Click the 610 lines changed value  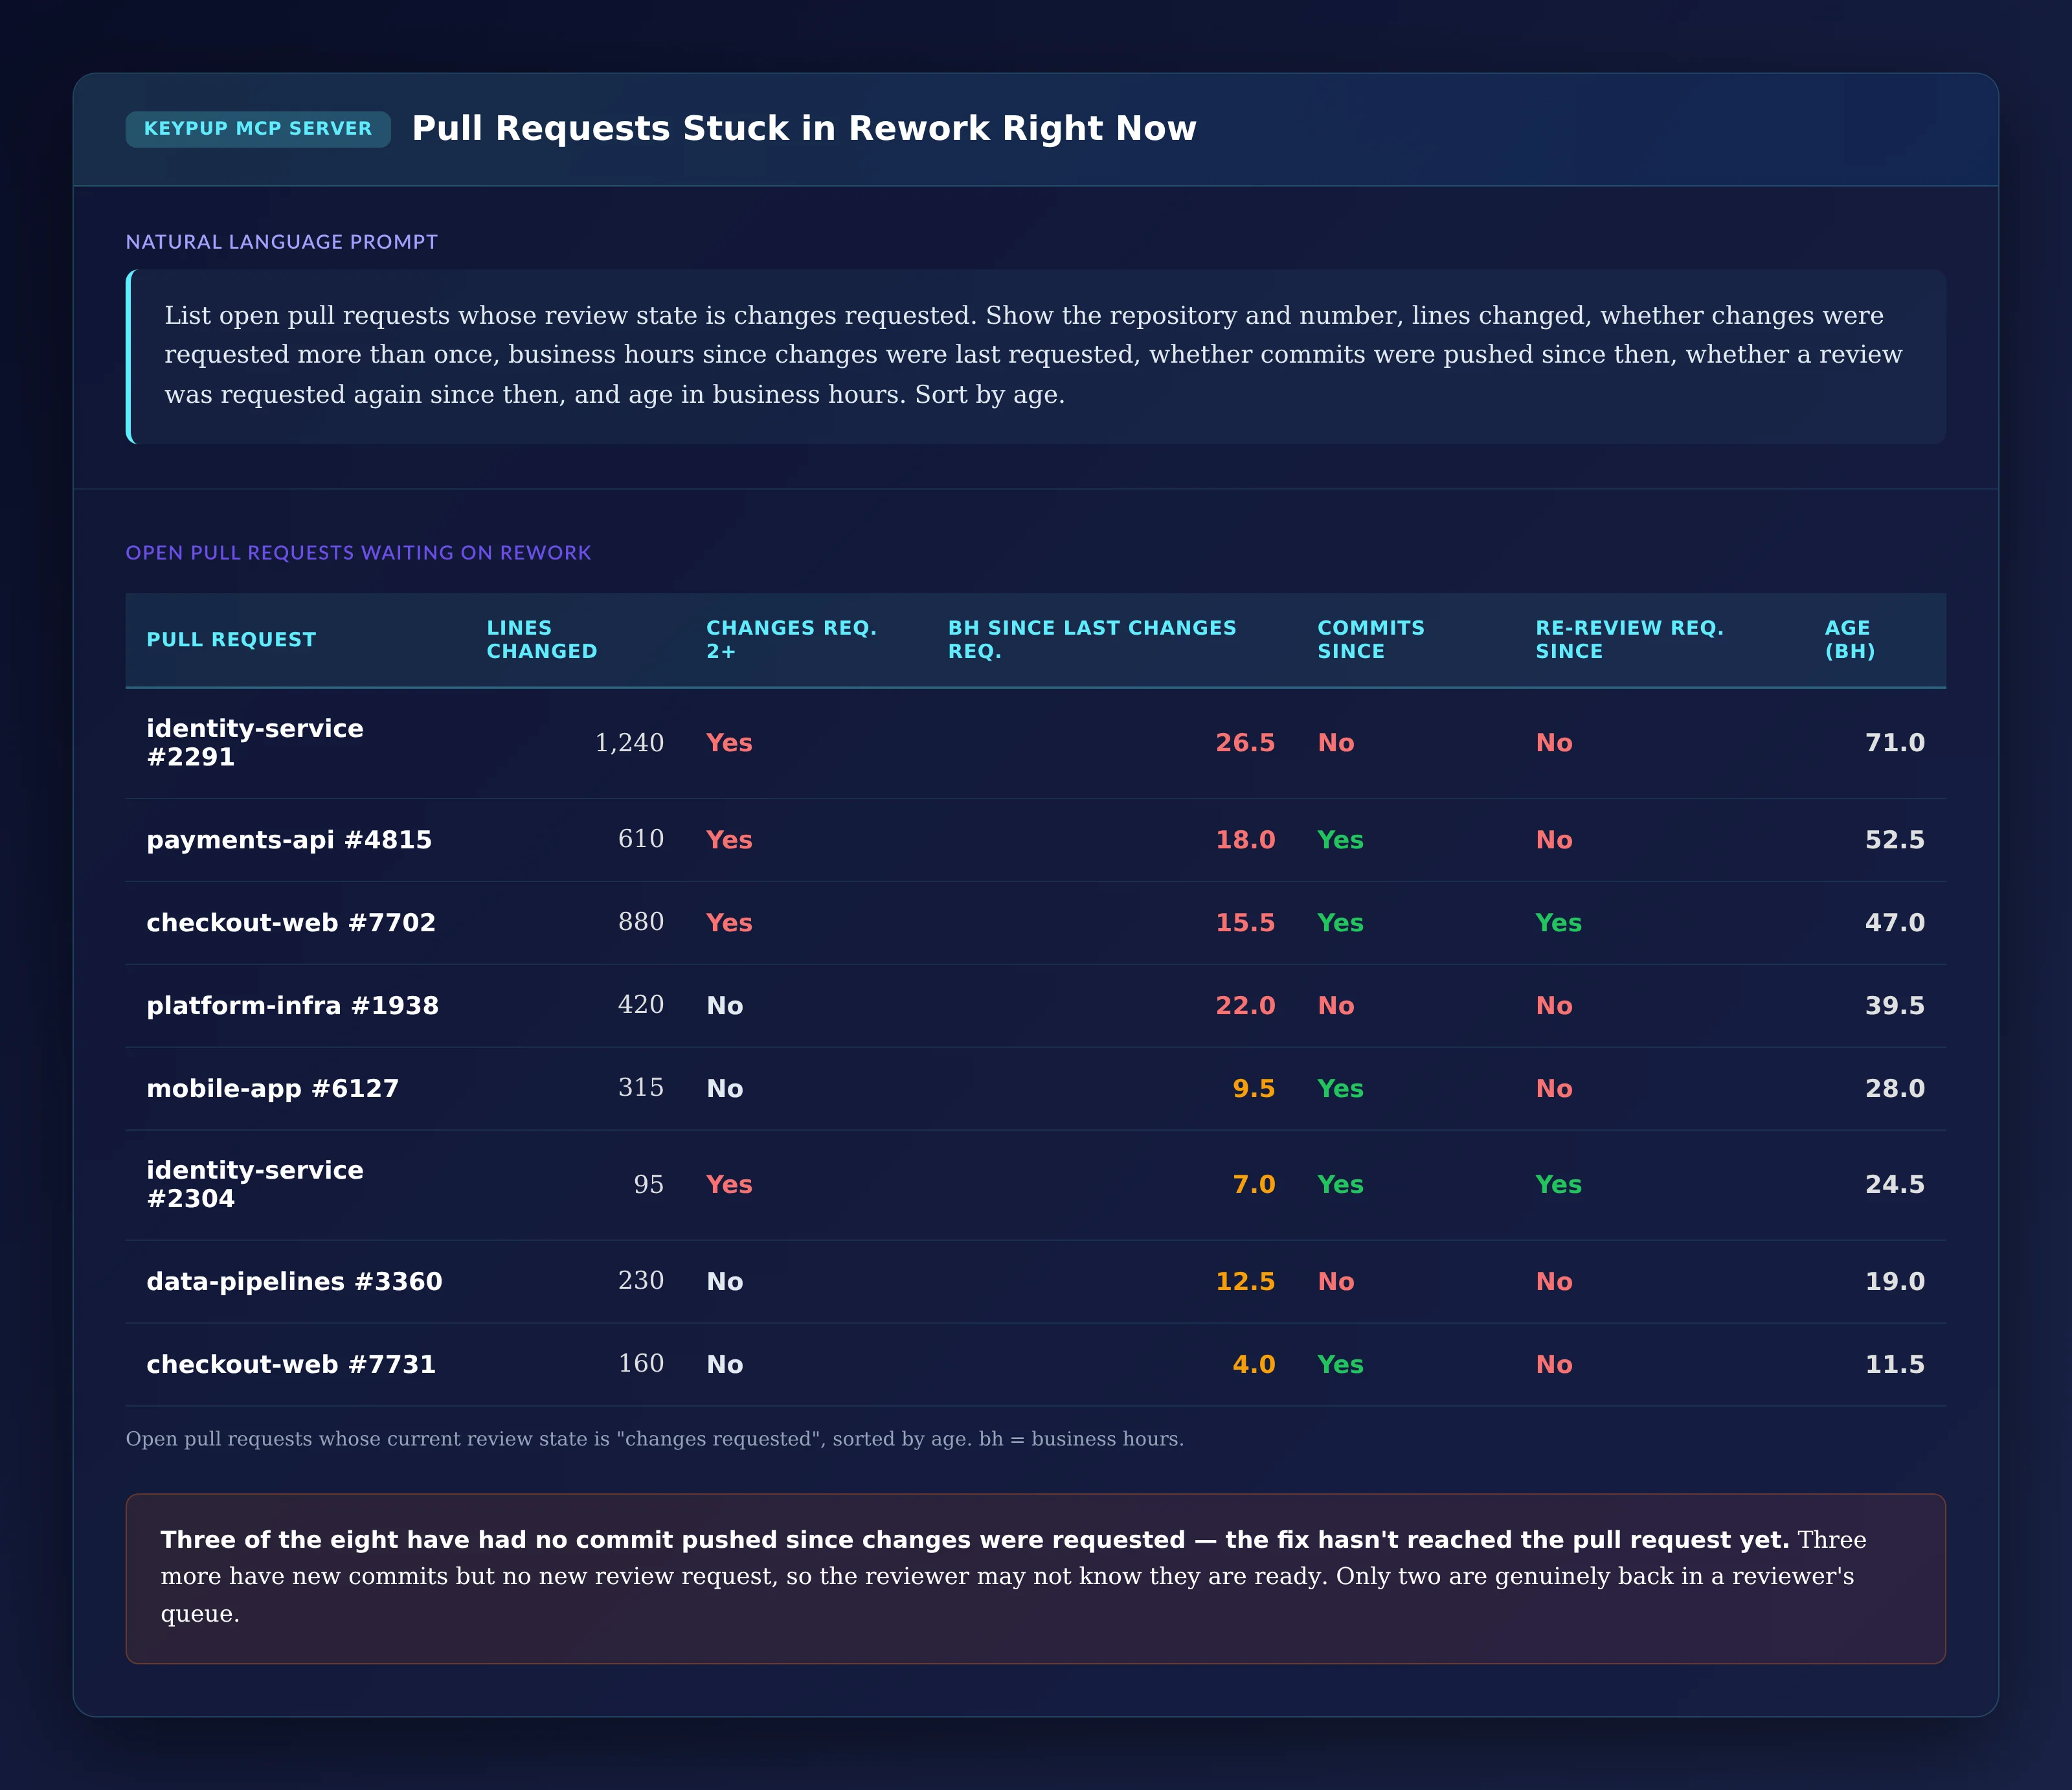pyautogui.click(x=641, y=839)
